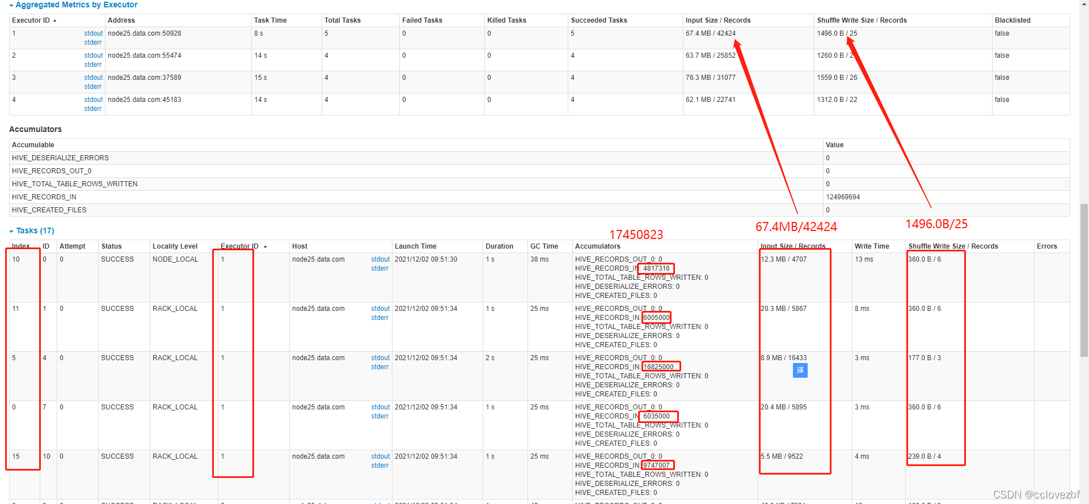1089x504 pixels.
Task: Select NODE_LOCAL locality cell
Action: click(x=175, y=259)
